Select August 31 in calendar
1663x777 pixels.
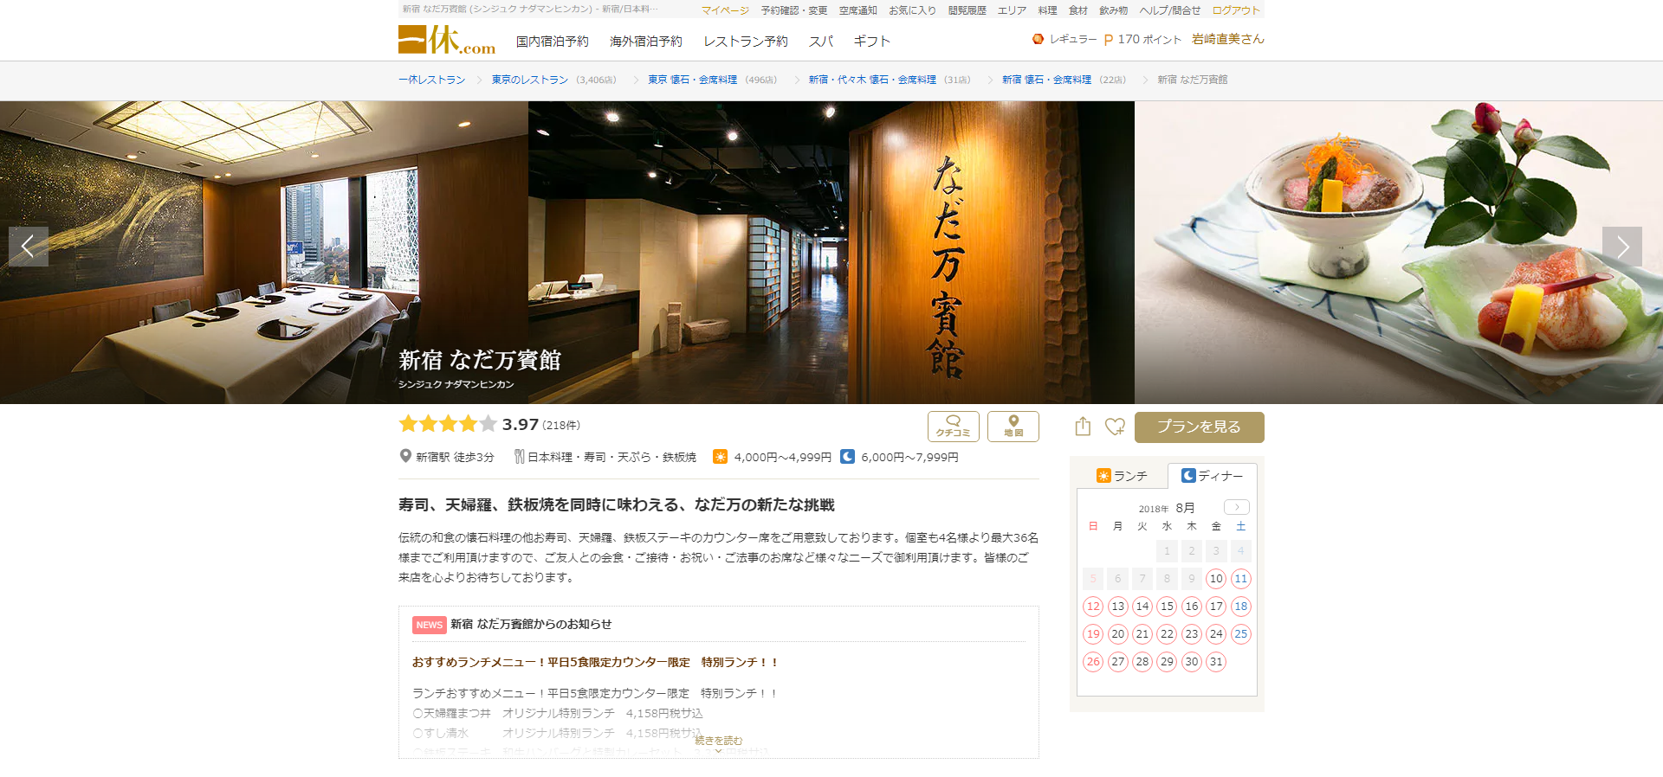[x=1216, y=662]
